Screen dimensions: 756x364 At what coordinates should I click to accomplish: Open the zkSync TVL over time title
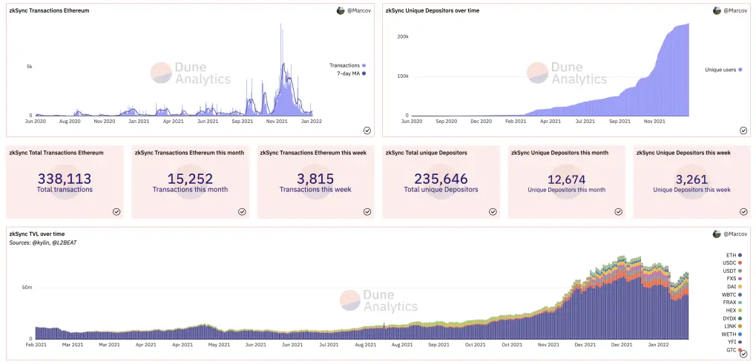(x=36, y=234)
